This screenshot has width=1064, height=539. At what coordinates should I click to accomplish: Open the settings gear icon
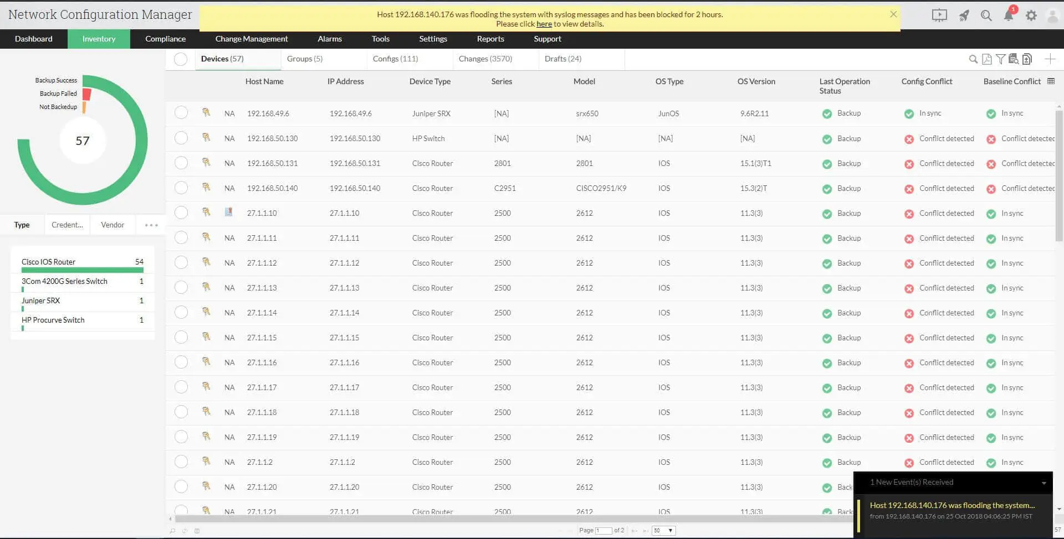point(1031,15)
